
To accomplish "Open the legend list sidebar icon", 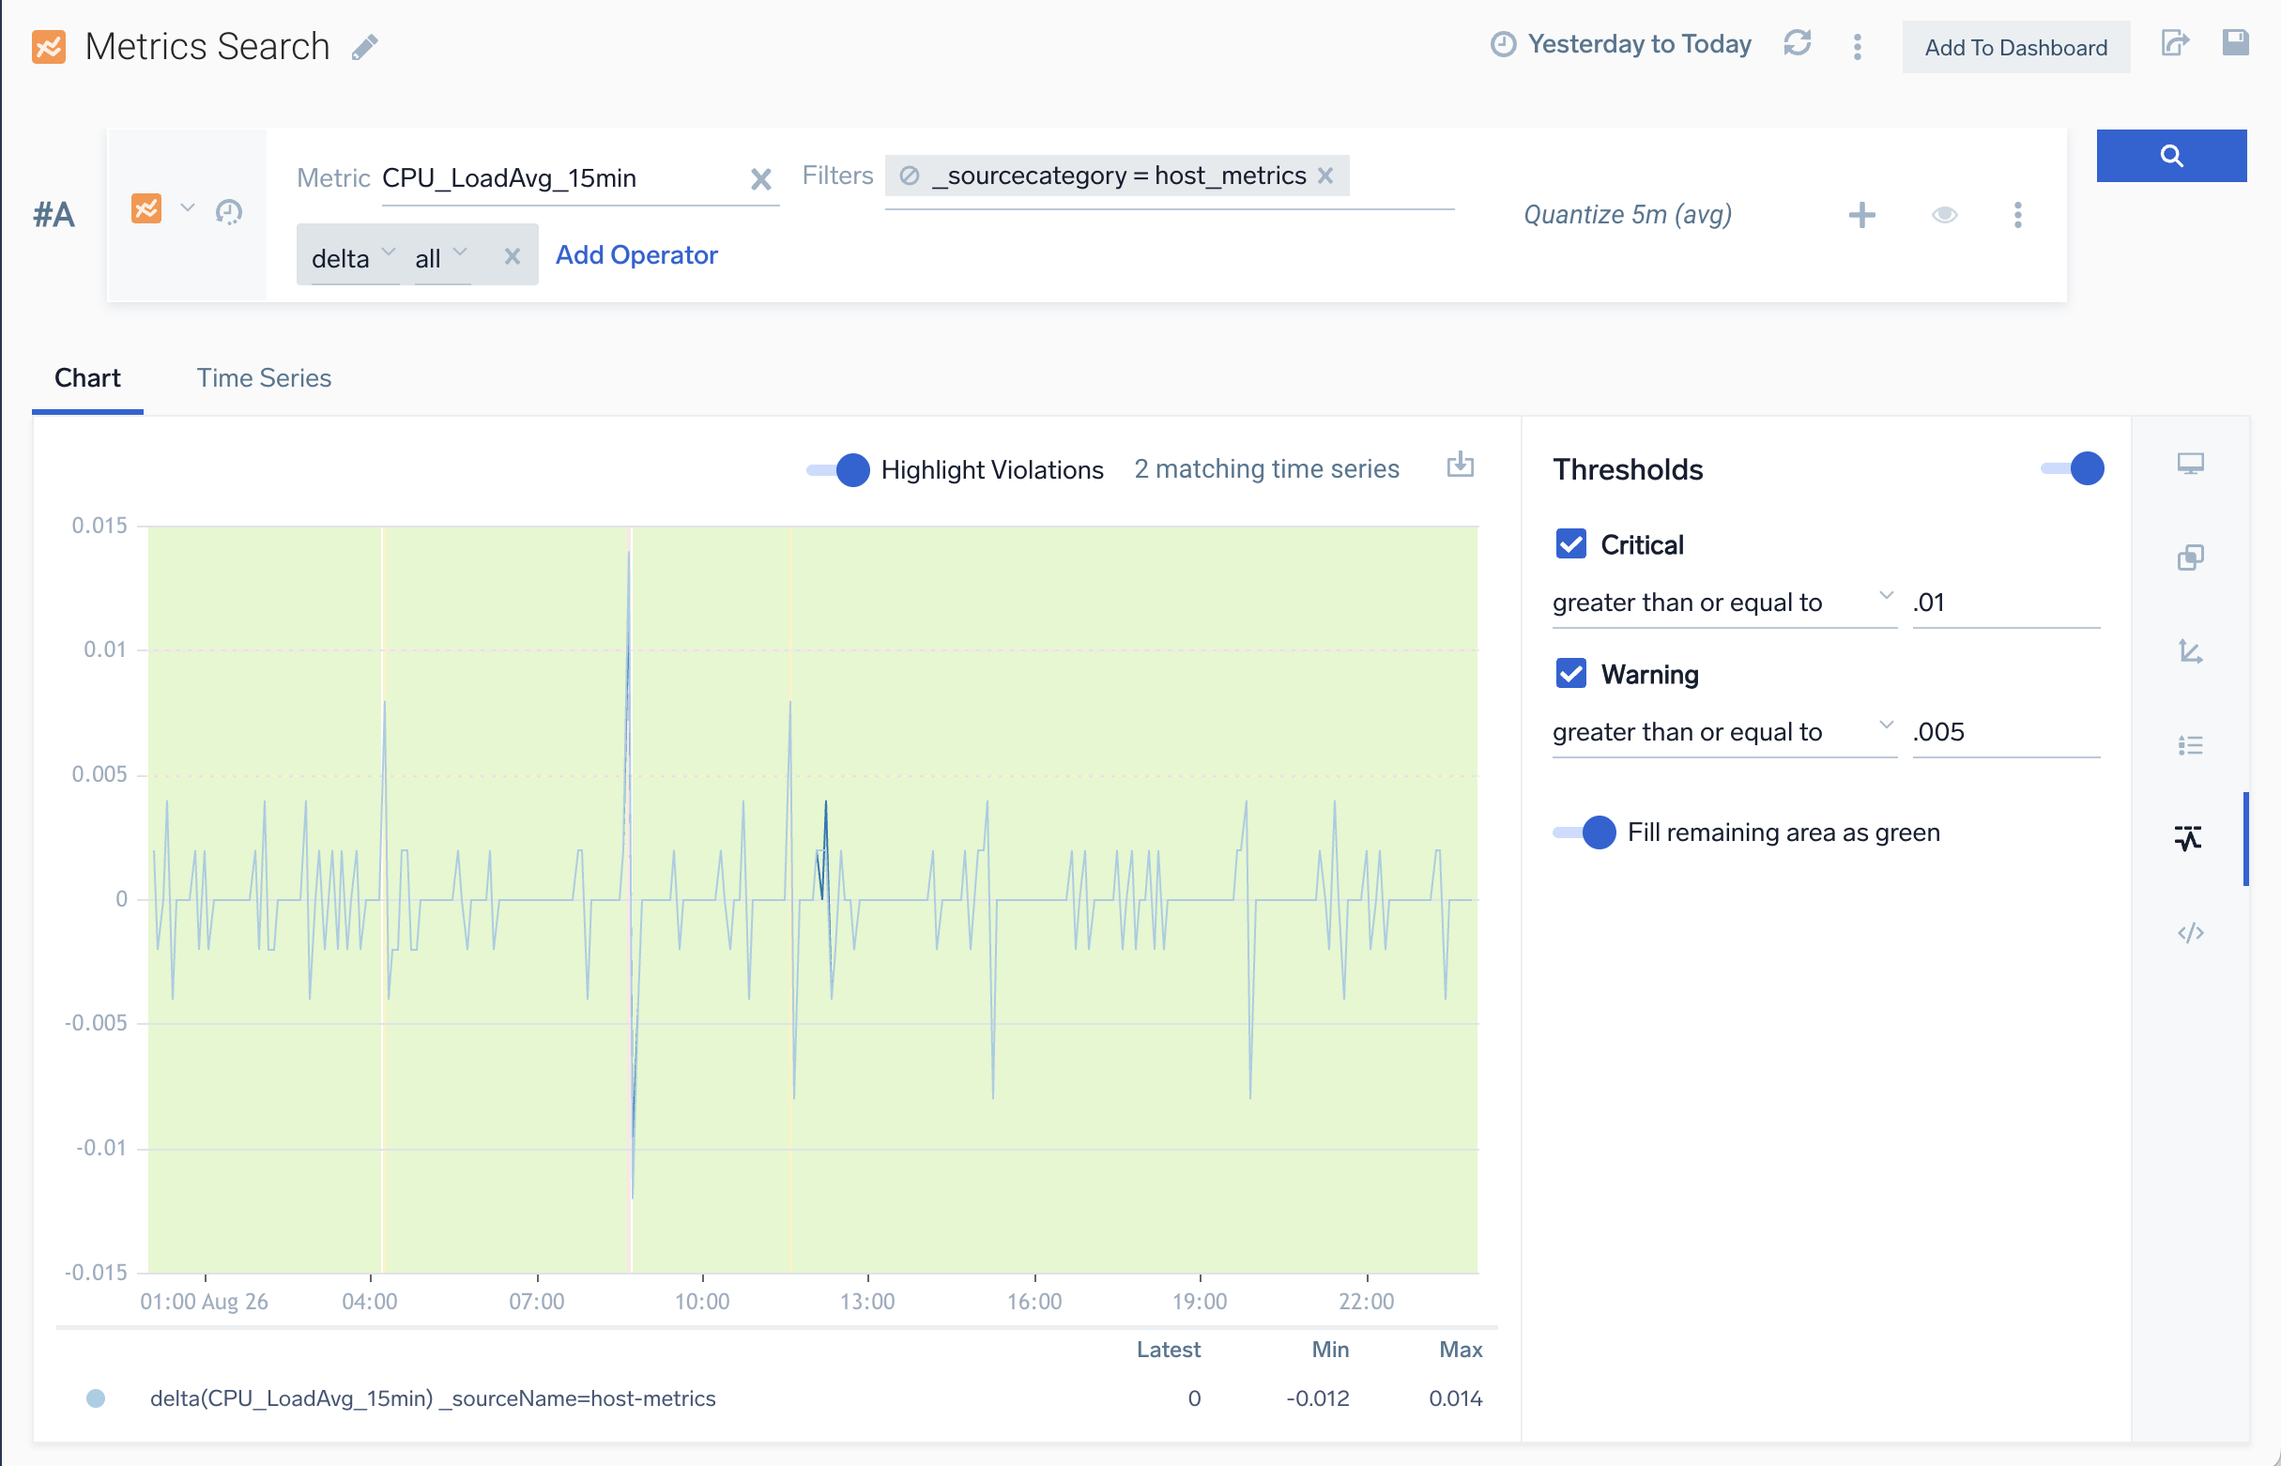I will click(2190, 745).
